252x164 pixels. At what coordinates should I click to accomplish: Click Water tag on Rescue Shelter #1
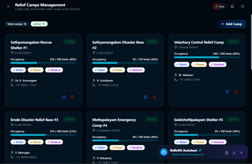pos(18,70)
